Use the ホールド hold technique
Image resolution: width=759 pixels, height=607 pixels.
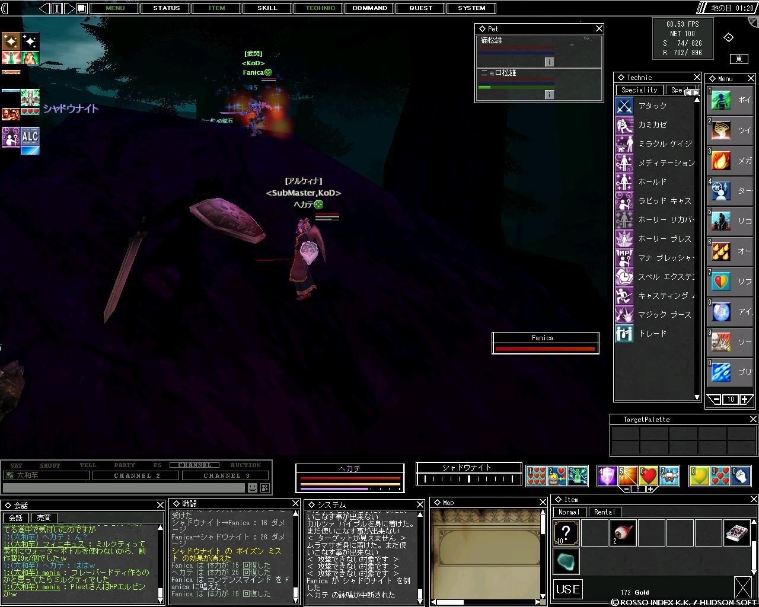624,182
